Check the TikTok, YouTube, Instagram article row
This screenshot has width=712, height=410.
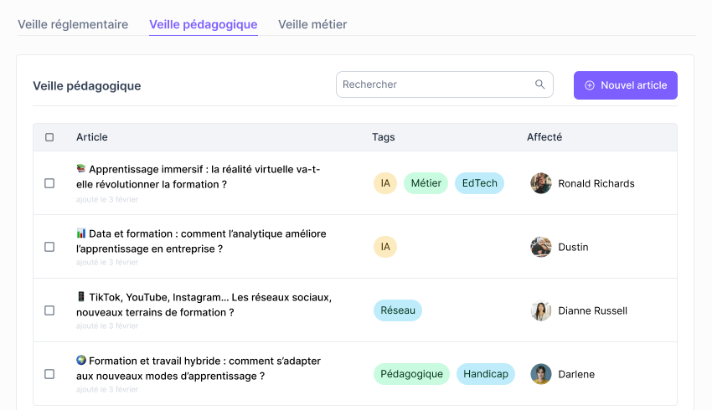pyautogui.click(x=49, y=310)
